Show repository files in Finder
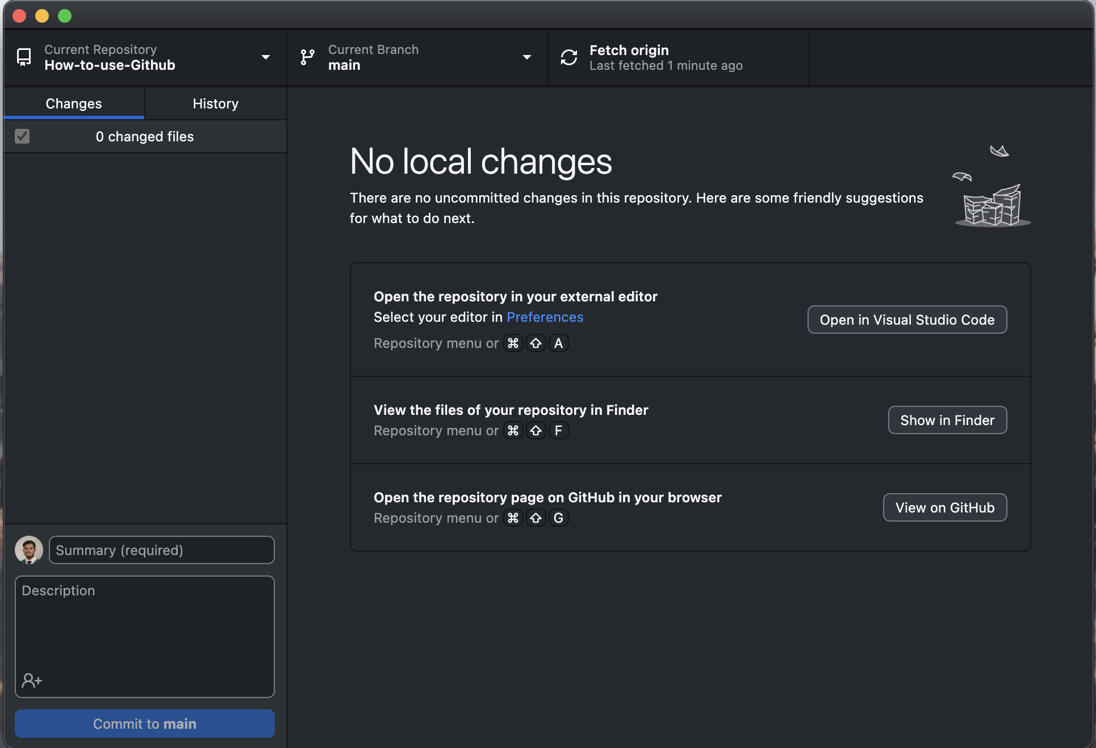Screen dimensions: 1096x748 (x=948, y=419)
